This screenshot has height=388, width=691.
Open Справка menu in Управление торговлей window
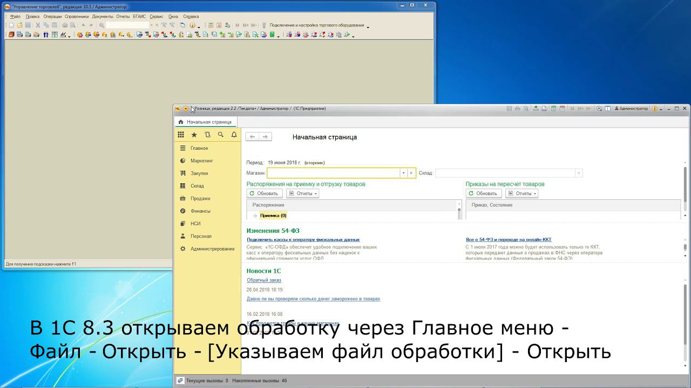coord(191,17)
